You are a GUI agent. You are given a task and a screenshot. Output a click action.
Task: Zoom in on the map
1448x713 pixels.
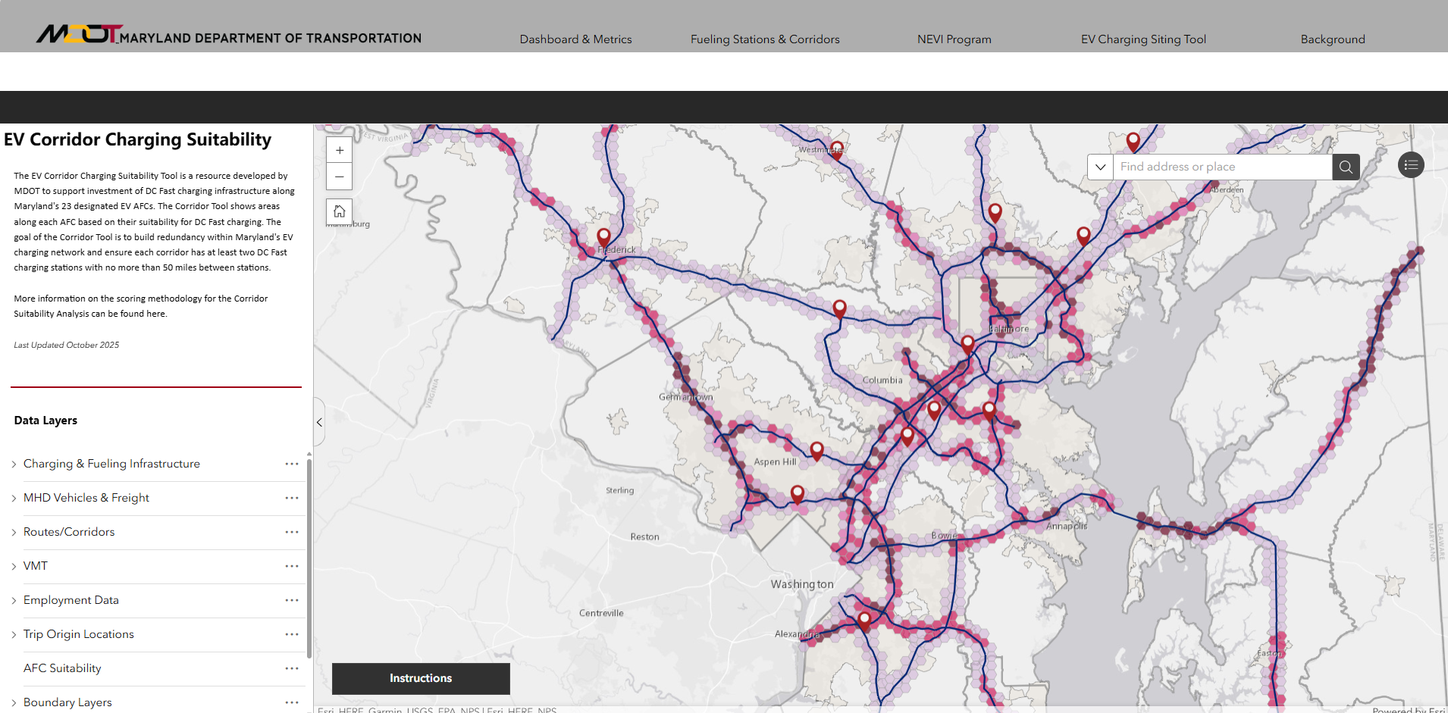[x=339, y=150]
